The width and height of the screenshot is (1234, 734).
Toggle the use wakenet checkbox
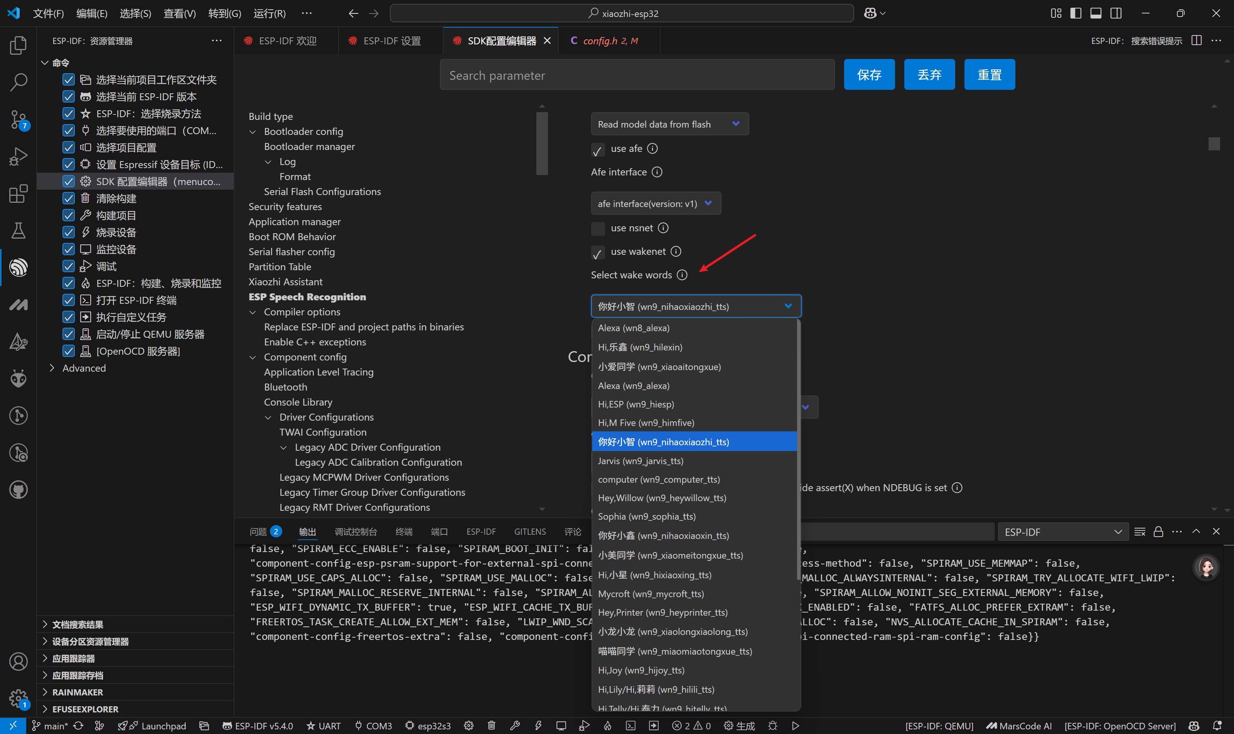(598, 253)
